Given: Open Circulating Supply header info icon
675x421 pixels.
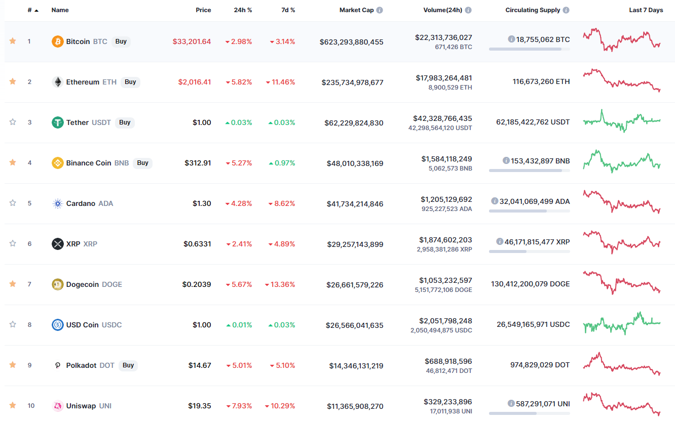Looking at the screenshot, I should tap(566, 10).
